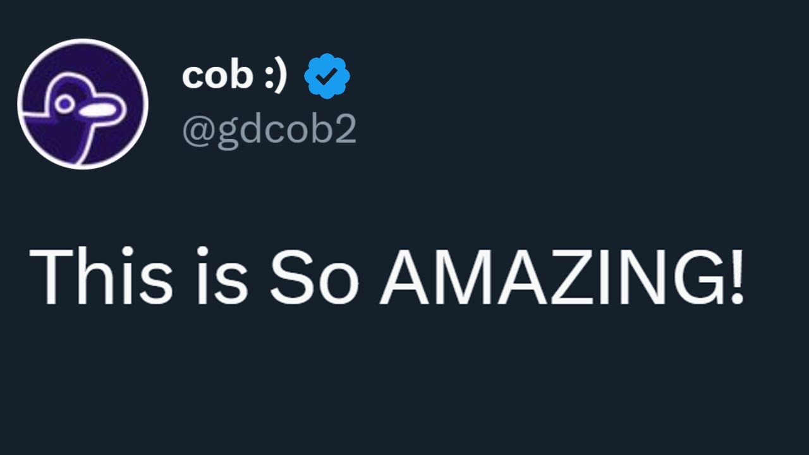The width and height of the screenshot is (809, 455).
Task: Click the smiley emoticon after cob
Action: tap(275, 76)
